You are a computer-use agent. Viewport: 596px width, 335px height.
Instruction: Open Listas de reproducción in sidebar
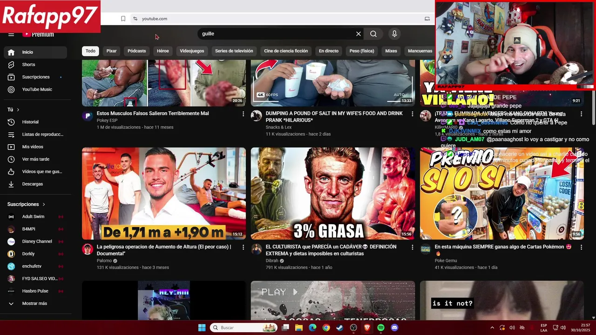point(35,134)
